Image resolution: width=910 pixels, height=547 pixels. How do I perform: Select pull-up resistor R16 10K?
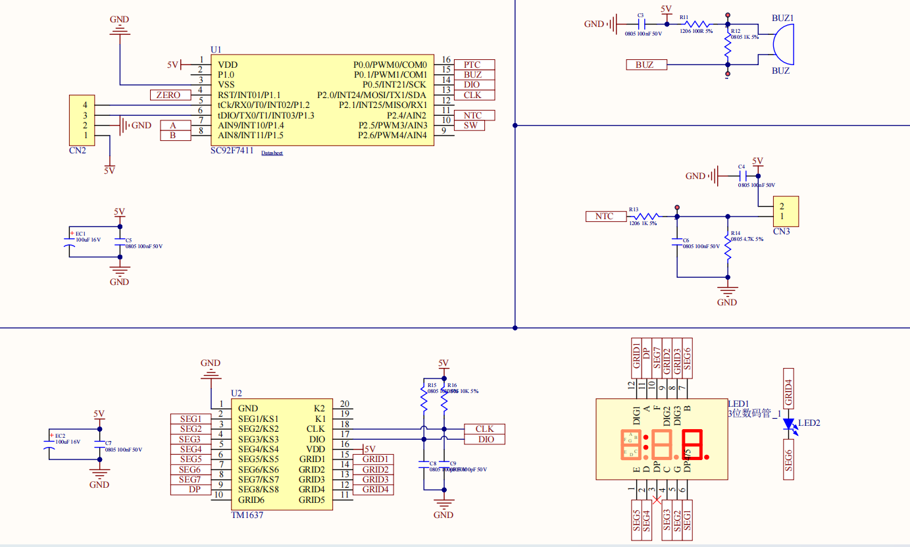(x=443, y=399)
